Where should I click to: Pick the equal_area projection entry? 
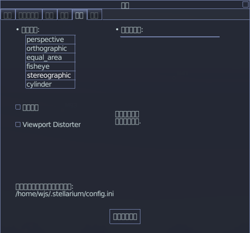[x=50, y=57]
